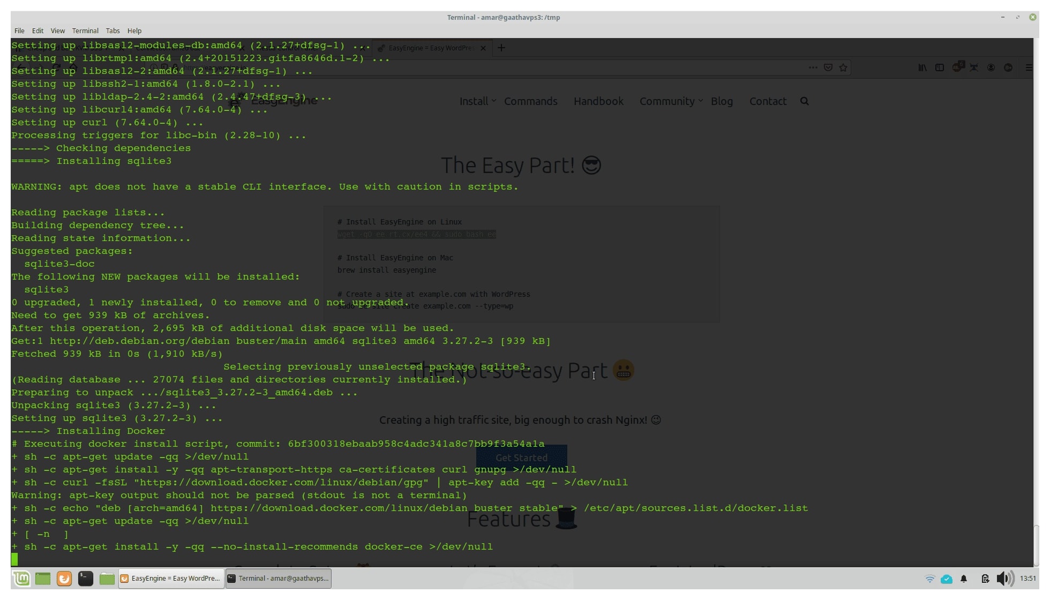The image size is (1050, 600).
Task: Click the '=====> Installing sqlite3' terminal line
Action: tap(92, 161)
